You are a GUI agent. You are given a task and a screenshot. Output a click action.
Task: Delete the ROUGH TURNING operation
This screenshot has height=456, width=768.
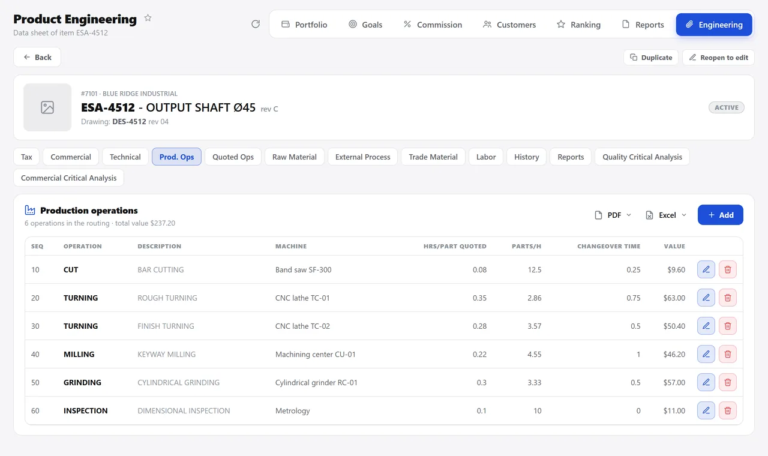coord(728,298)
